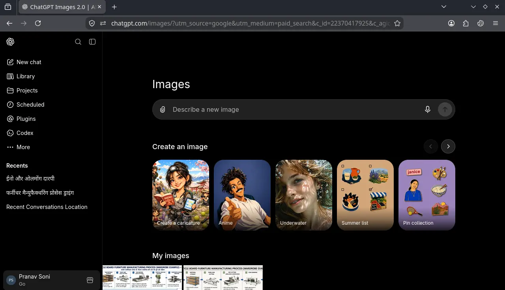Collapse the sidebar with the panel toggle icon

pos(92,42)
